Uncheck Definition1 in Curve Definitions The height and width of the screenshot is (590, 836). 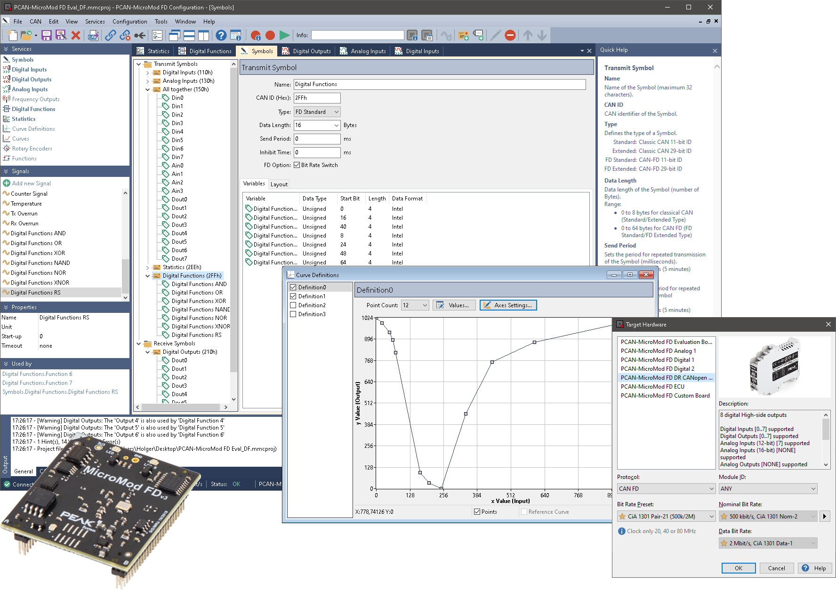tap(293, 296)
